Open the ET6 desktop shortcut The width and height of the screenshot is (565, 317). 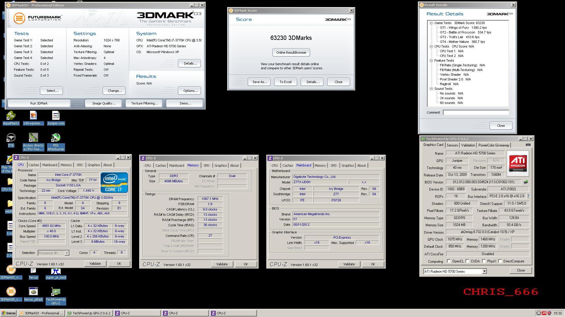pyautogui.click(x=11, y=140)
